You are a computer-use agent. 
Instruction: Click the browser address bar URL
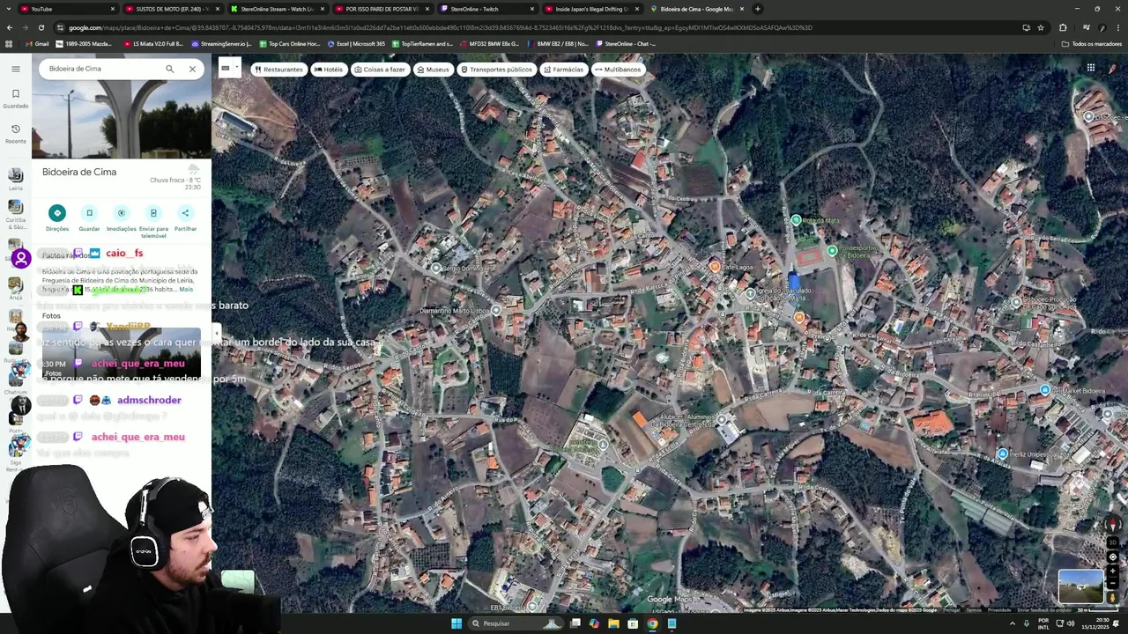441,27
